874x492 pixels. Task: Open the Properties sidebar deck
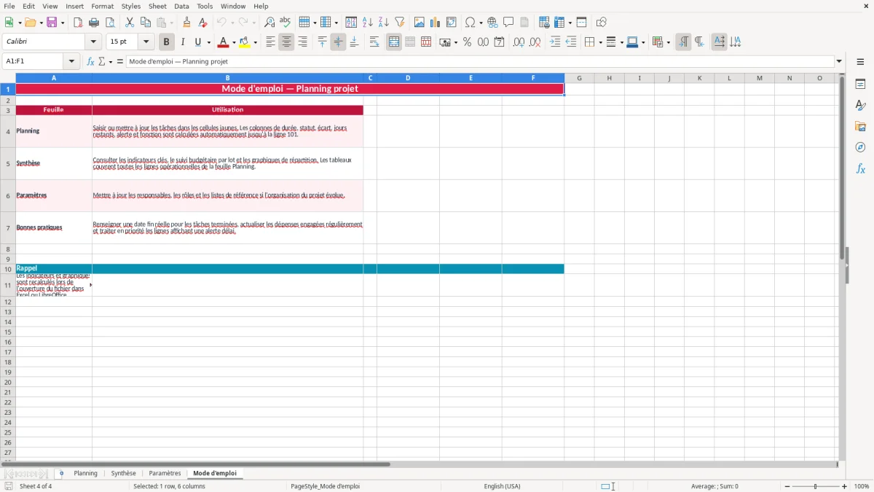(x=860, y=85)
